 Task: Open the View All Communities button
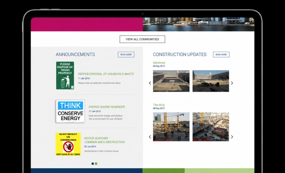click(142, 39)
